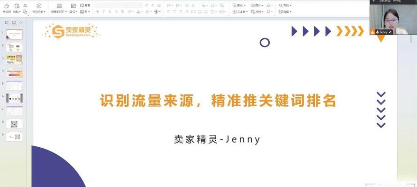Clear formatting with the eraser icon
This screenshot has width=417, height=187.
(159, 5)
